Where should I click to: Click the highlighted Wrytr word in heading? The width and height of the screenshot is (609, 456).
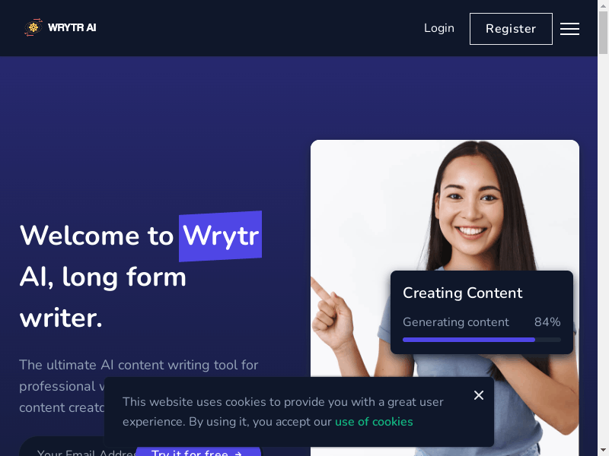tap(220, 236)
